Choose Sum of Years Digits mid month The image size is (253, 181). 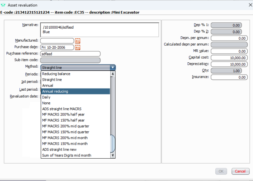pyautogui.click(x=66, y=155)
